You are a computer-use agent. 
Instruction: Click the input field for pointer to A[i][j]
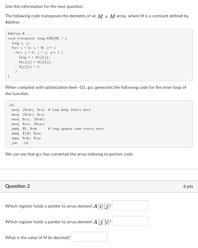130,205
